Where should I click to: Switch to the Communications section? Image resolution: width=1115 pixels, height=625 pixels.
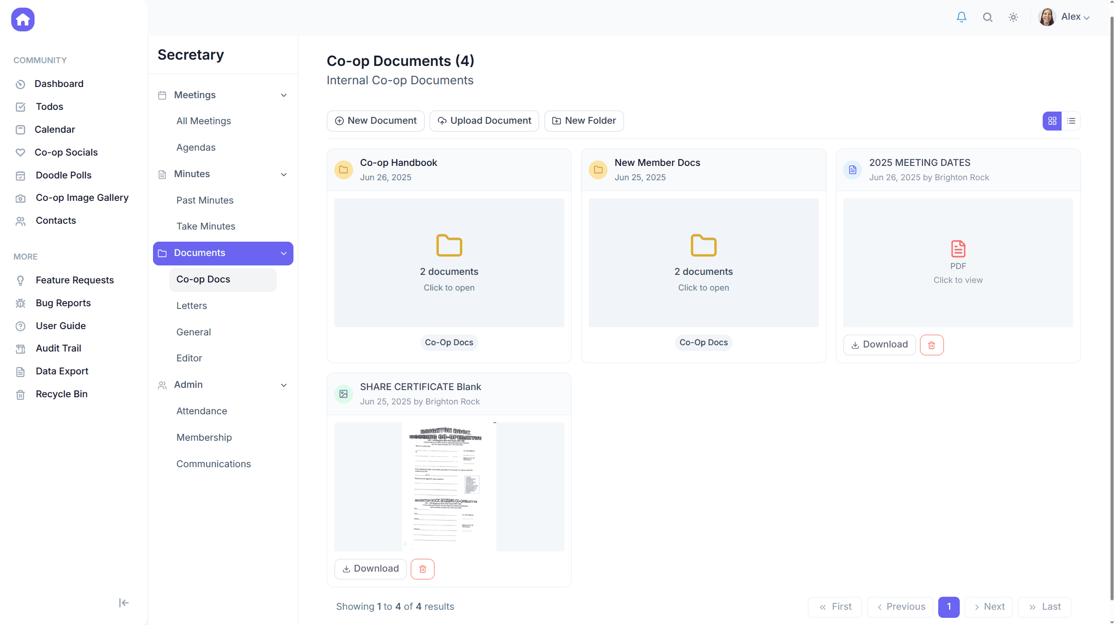[x=214, y=464]
